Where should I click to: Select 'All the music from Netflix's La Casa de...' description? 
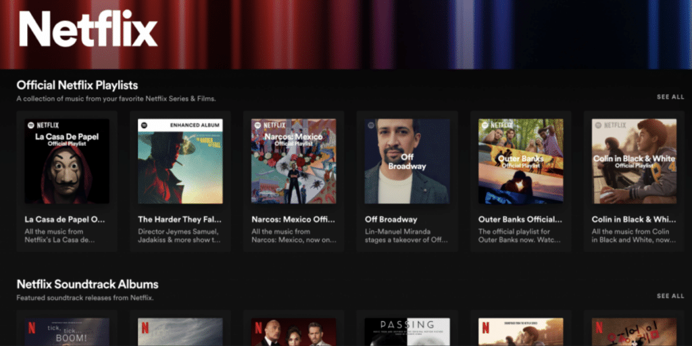click(59, 236)
